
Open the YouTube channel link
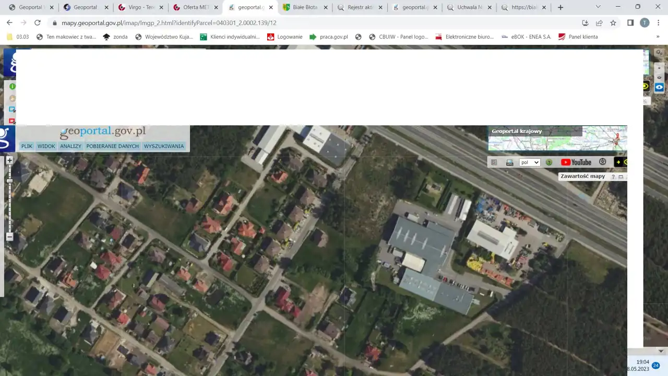pyautogui.click(x=576, y=162)
